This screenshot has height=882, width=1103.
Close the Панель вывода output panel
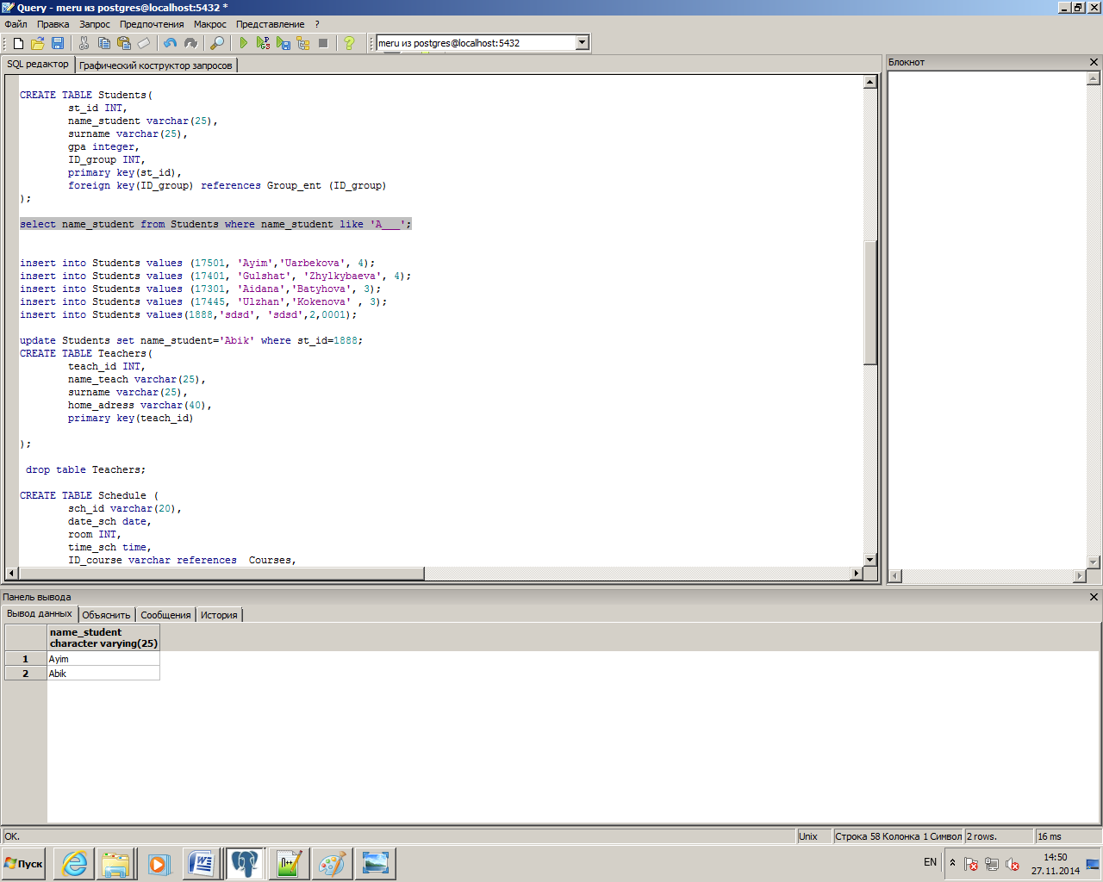[x=1094, y=597]
